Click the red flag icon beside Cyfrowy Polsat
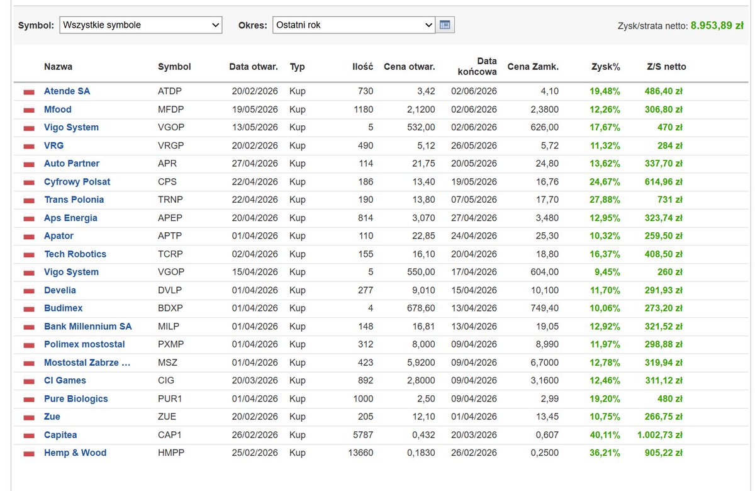755x491 pixels. [29, 183]
